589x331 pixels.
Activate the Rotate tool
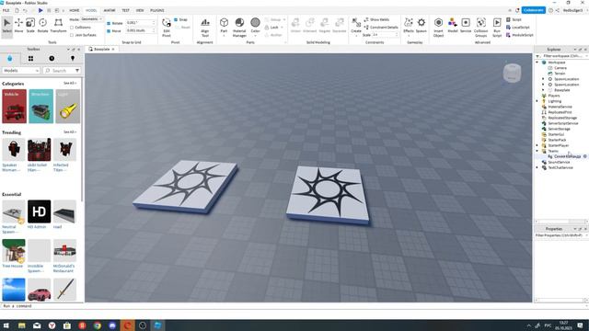[x=43, y=25]
